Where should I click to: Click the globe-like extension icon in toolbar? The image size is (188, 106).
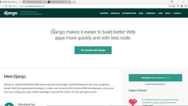pos(182,6)
